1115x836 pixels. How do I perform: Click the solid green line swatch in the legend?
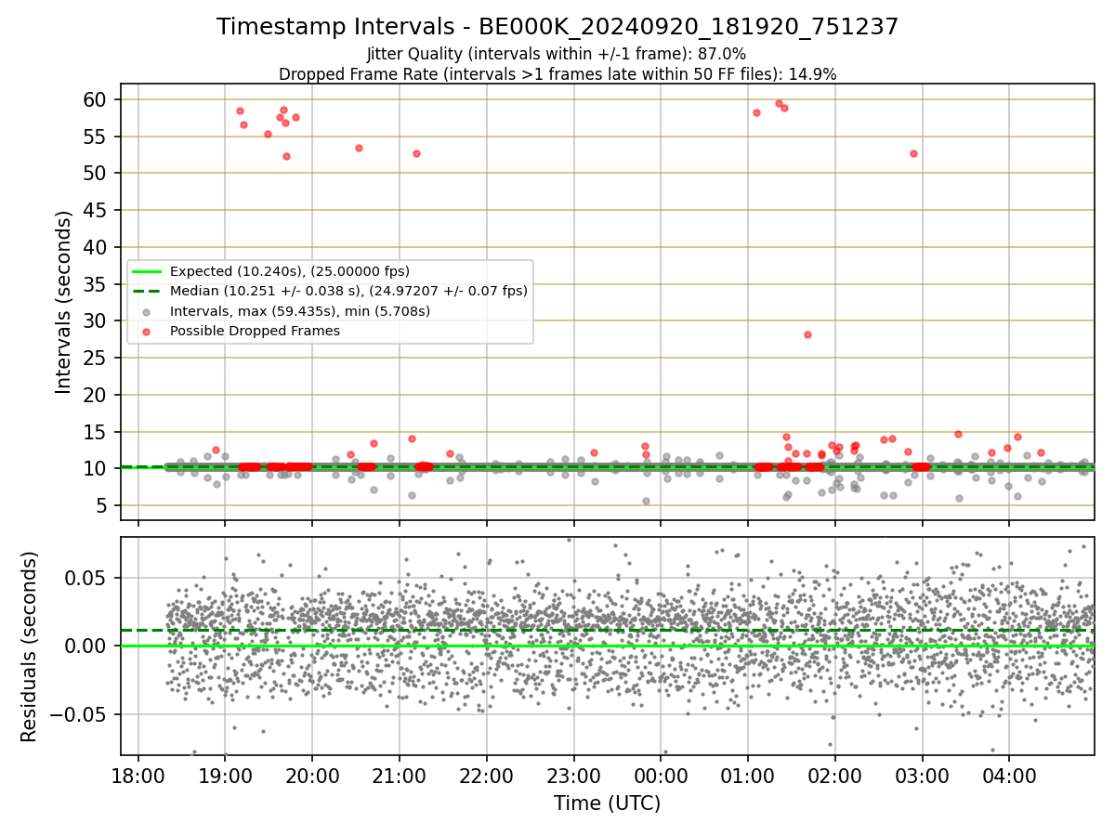click(x=148, y=271)
